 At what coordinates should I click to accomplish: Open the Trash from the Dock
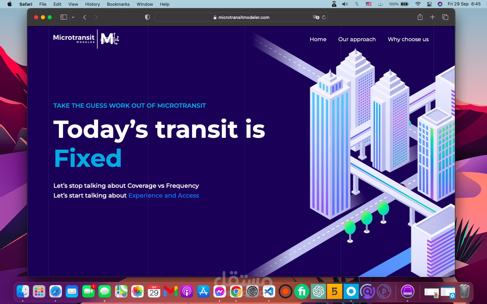click(x=464, y=291)
